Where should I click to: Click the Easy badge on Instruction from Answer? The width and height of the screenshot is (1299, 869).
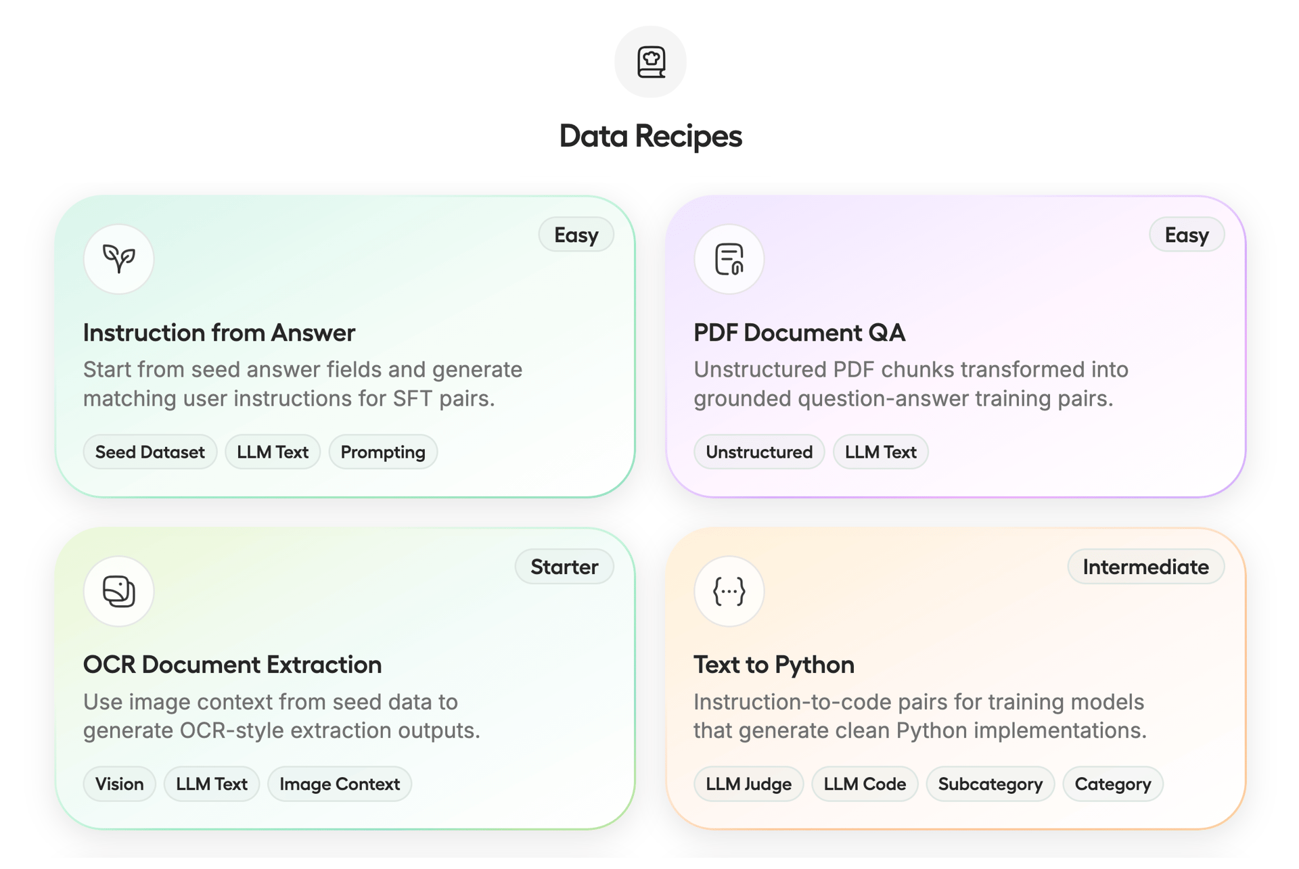[x=576, y=235]
